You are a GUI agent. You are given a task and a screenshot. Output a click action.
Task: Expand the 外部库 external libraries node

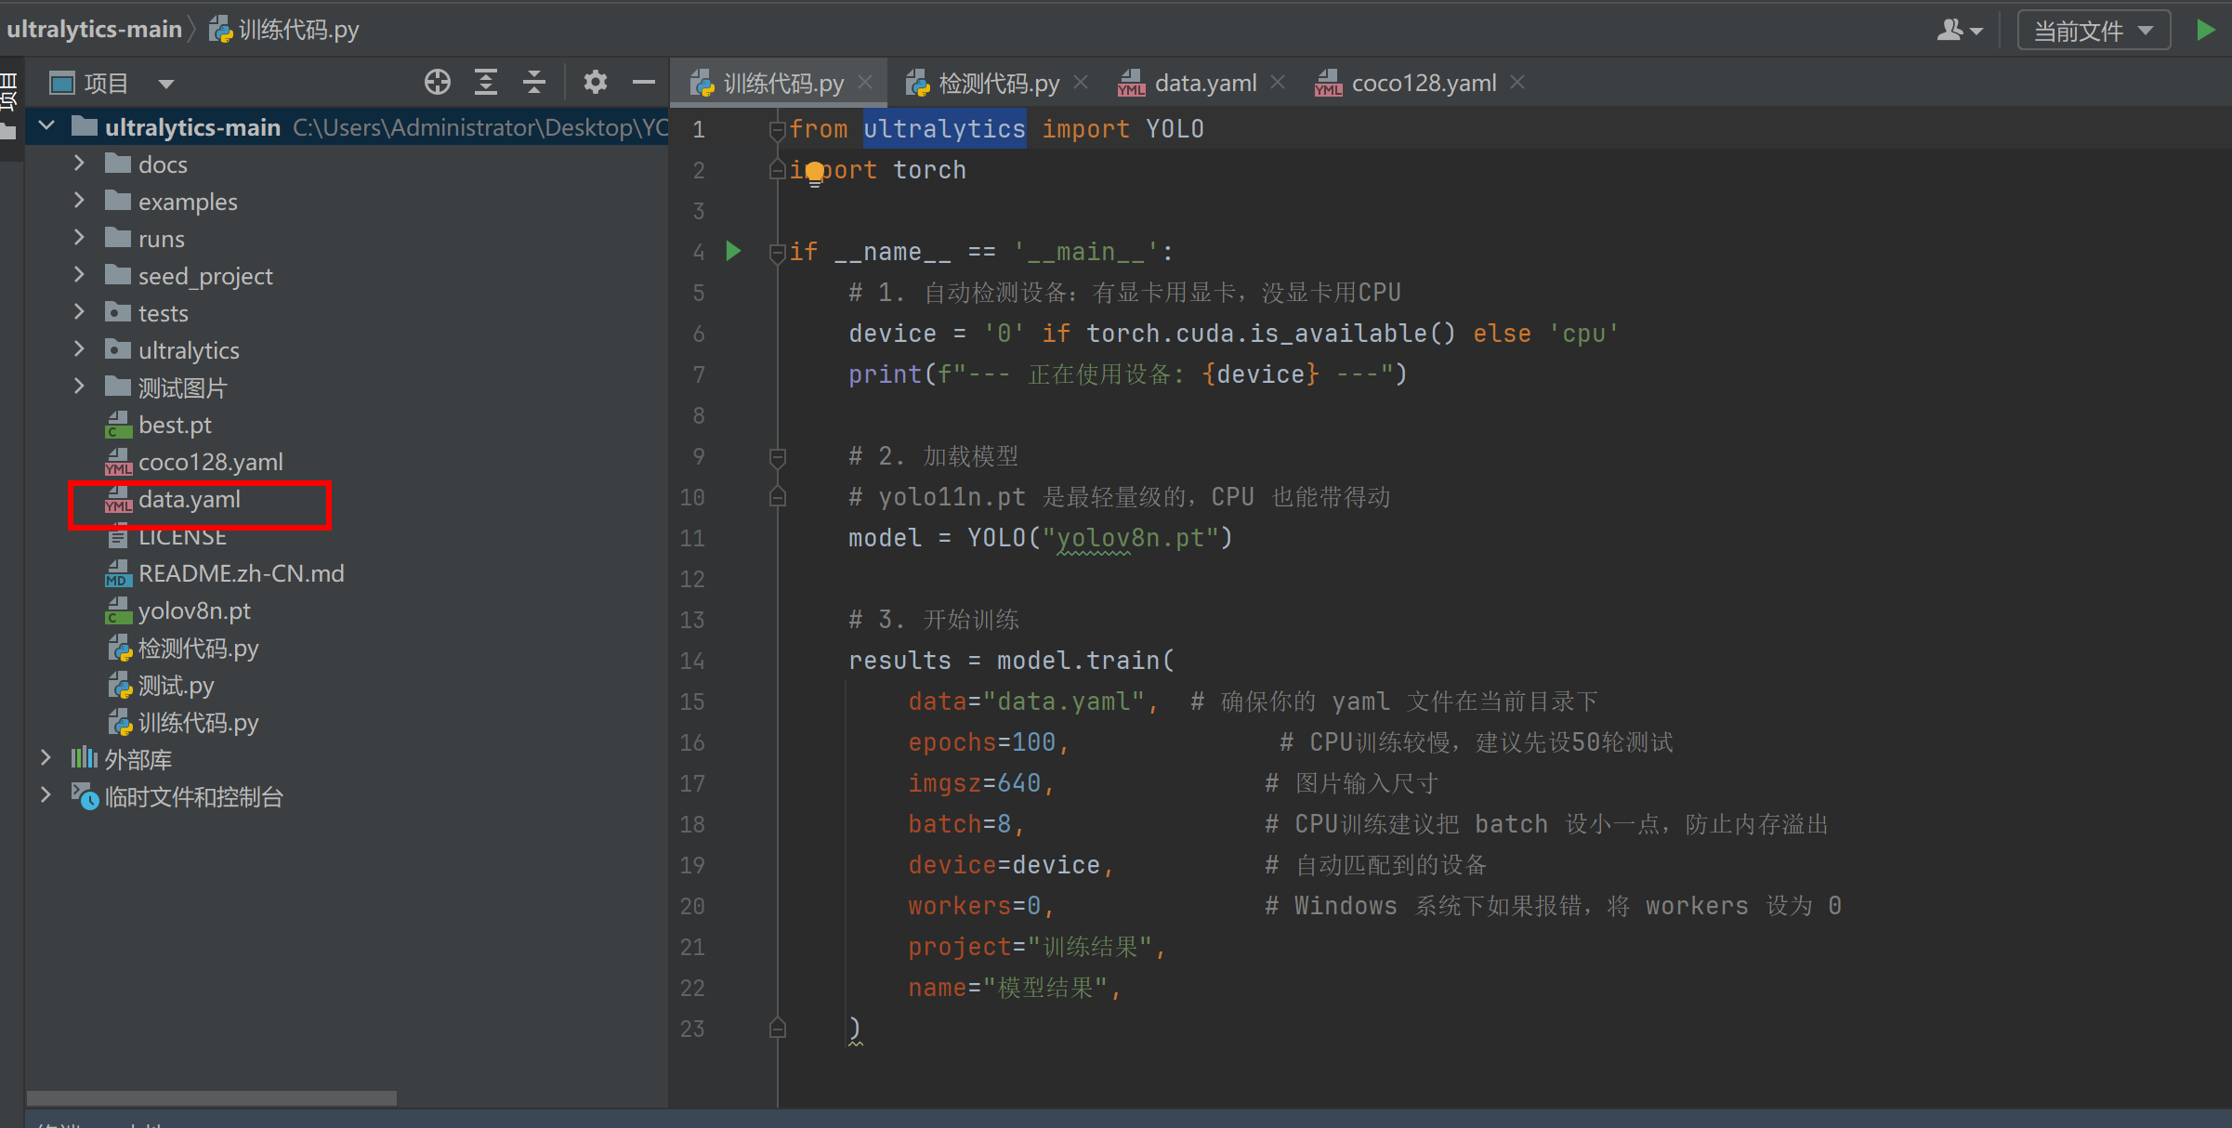(x=46, y=759)
